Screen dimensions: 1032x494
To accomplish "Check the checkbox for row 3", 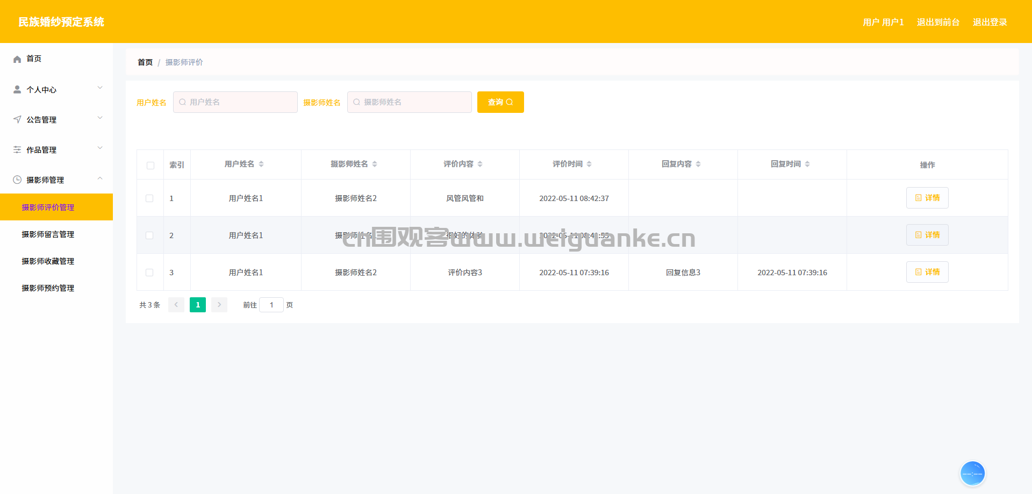I will (149, 273).
